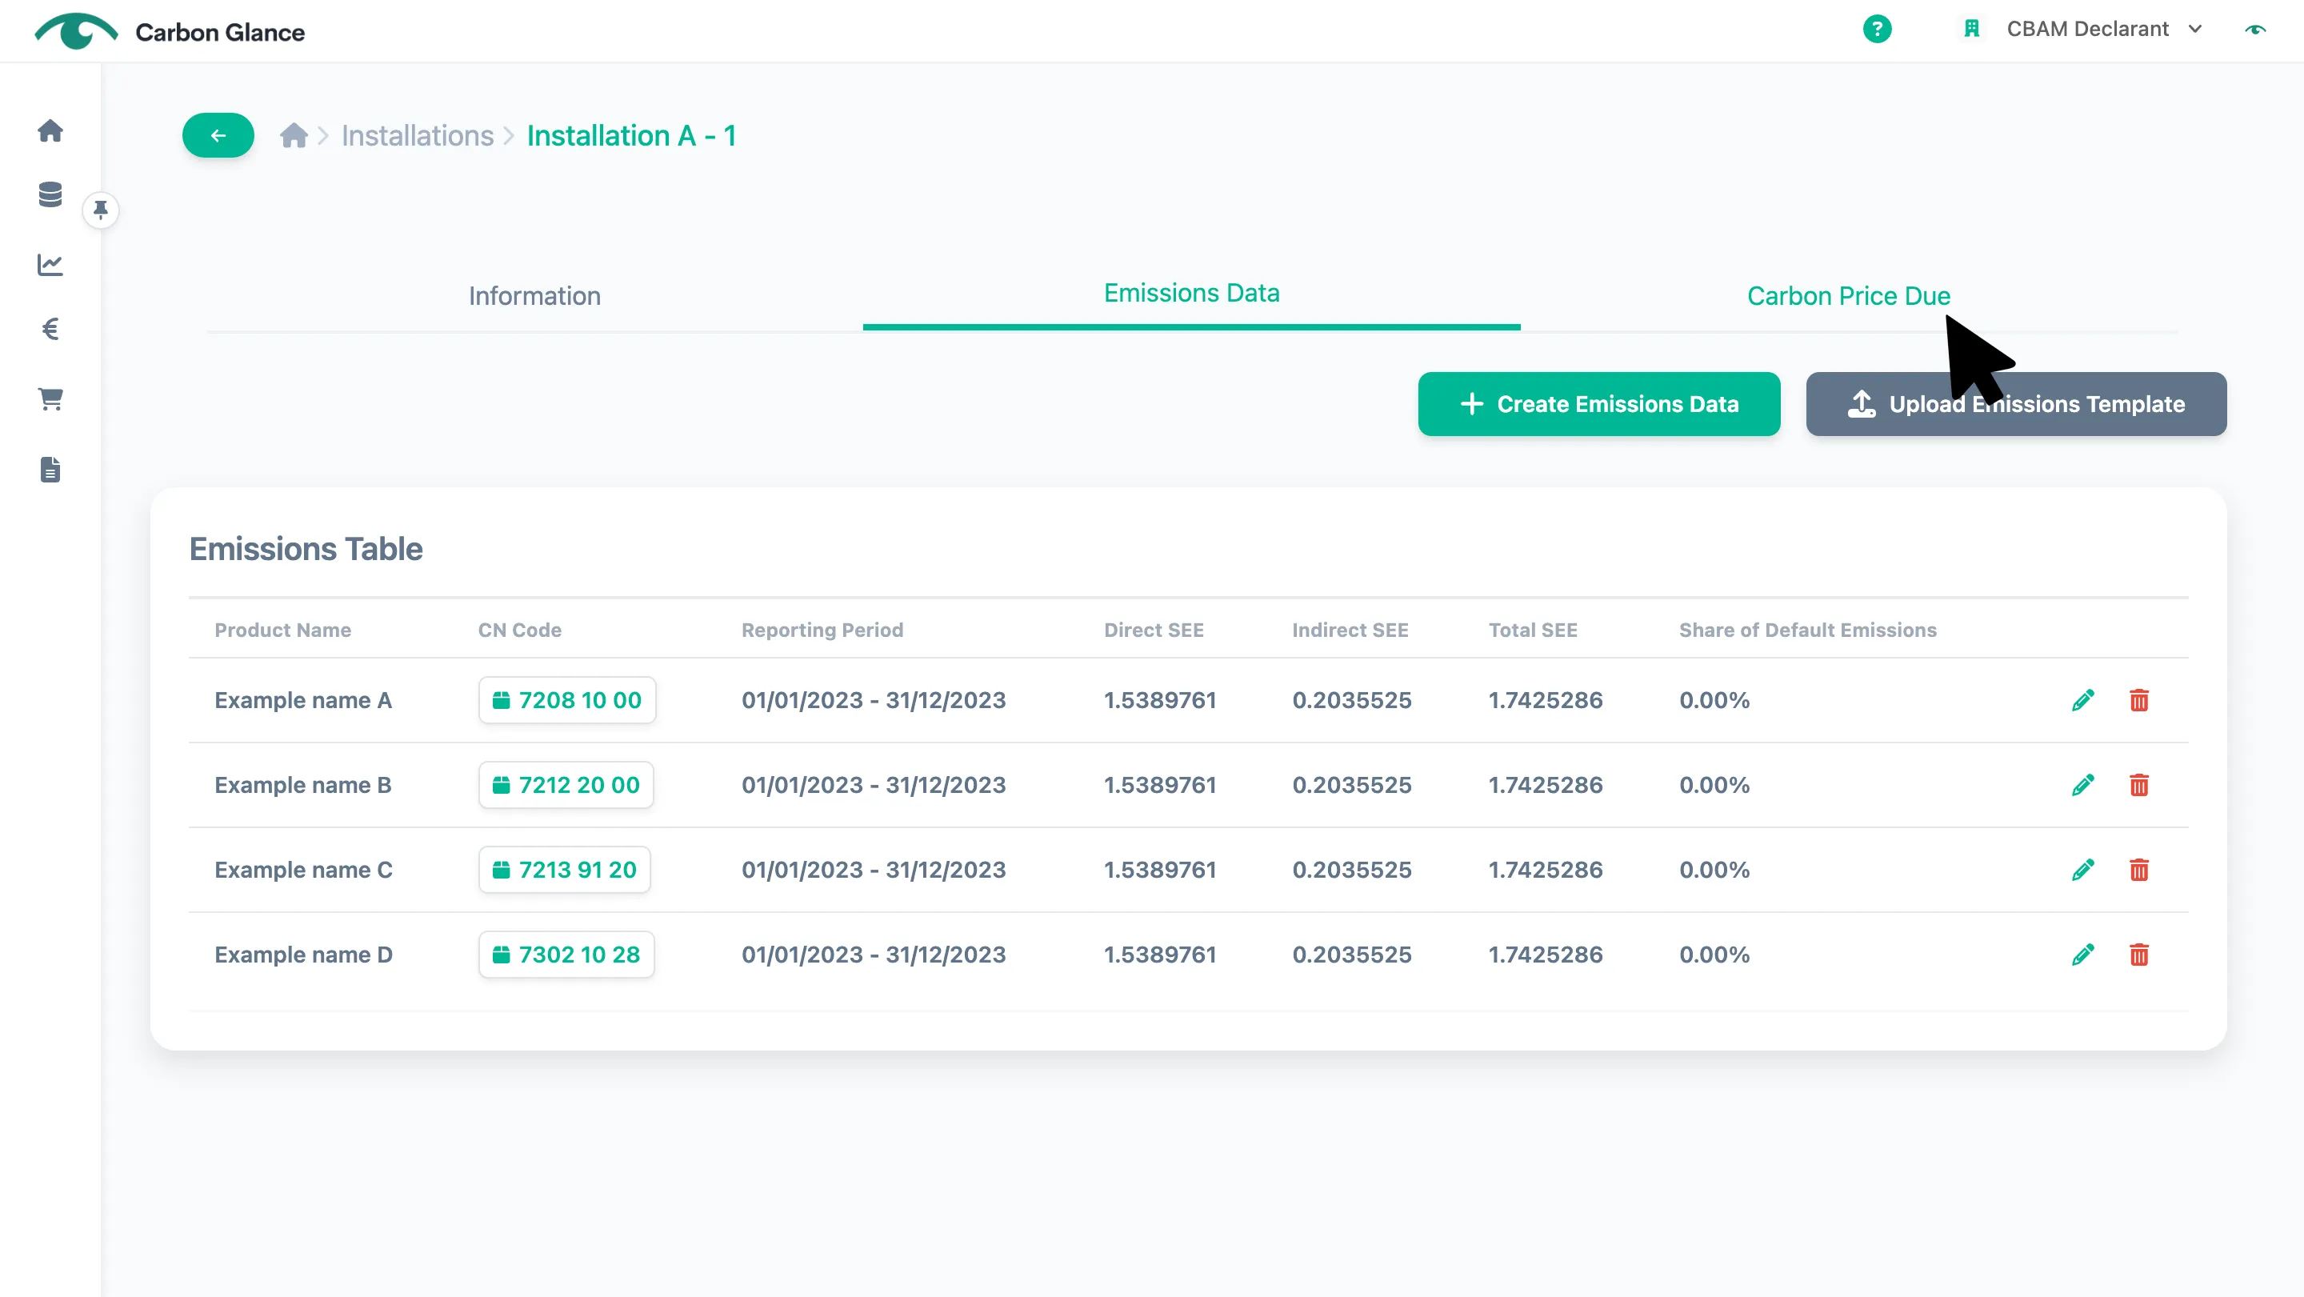
Task: Open CN code 7213 91 20 tag
Action: [564, 871]
